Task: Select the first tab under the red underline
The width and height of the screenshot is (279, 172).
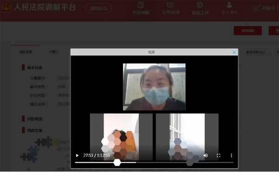Action: click(x=26, y=52)
